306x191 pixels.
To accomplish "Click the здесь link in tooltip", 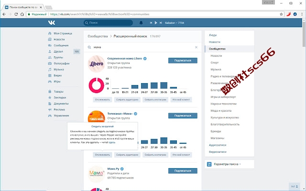I will pyautogui.click(x=112, y=142).
